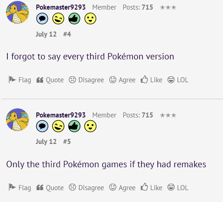React LOL to post #5
The width and height of the screenshot is (223, 202).
[x=178, y=187]
